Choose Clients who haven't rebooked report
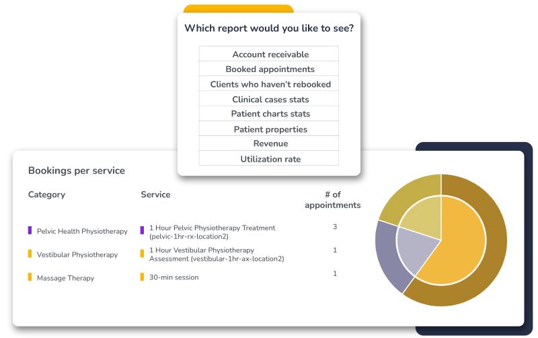Screen dimensions: 538x338 (x=270, y=84)
